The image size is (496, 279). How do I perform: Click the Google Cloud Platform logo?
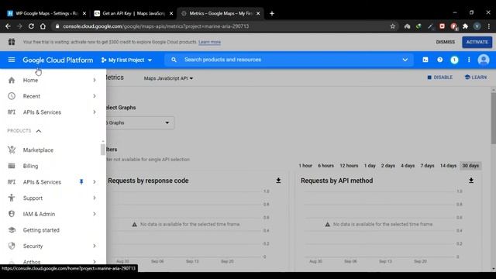[x=58, y=60]
